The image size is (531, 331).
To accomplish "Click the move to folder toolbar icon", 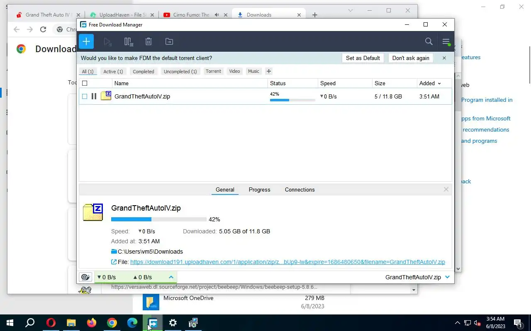I will (x=169, y=41).
